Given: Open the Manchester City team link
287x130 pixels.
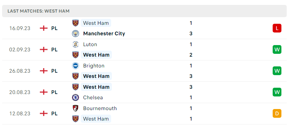Looking at the screenshot, I should click(x=104, y=34).
